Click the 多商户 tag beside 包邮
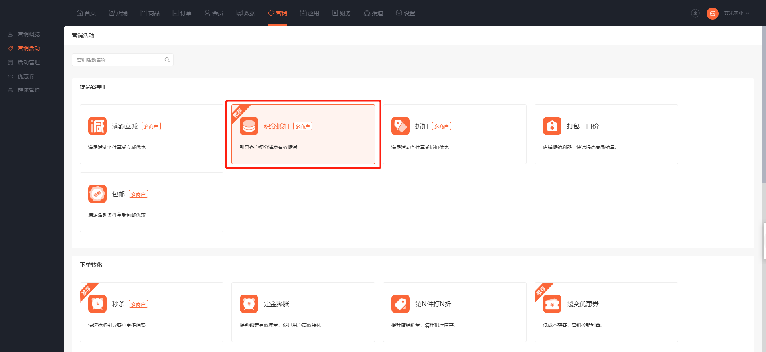The image size is (766, 352). [138, 194]
